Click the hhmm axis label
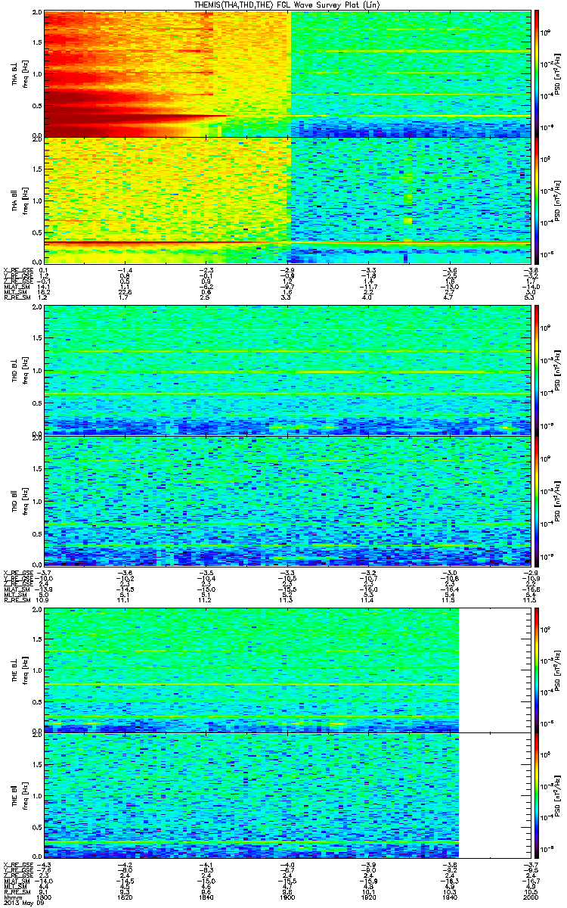The height and width of the screenshot is (908, 567). pyautogui.click(x=11, y=896)
